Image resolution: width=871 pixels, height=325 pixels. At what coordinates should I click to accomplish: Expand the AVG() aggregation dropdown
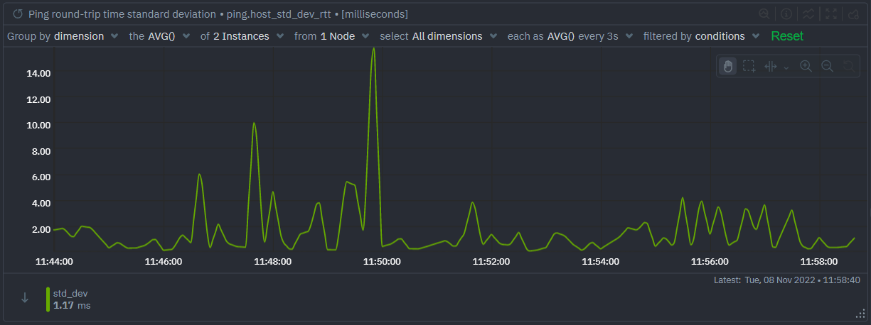coord(169,36)
